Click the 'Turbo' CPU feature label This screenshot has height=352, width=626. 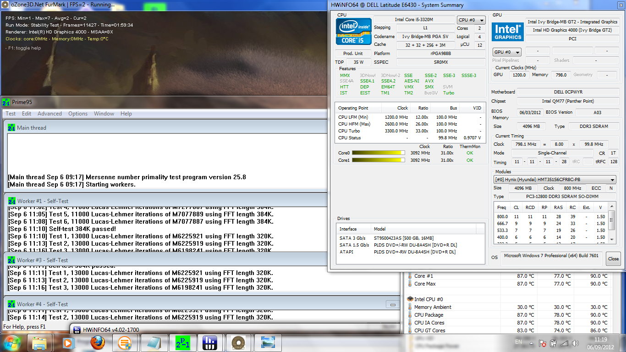click(x=449, y=93)
